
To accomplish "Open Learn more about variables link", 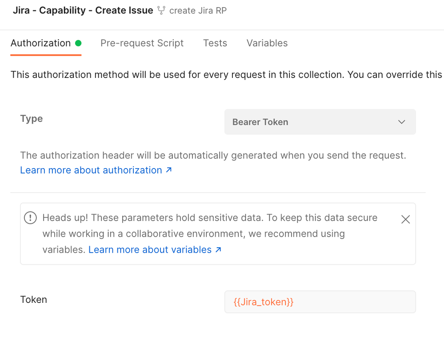I will pos(150,249).
